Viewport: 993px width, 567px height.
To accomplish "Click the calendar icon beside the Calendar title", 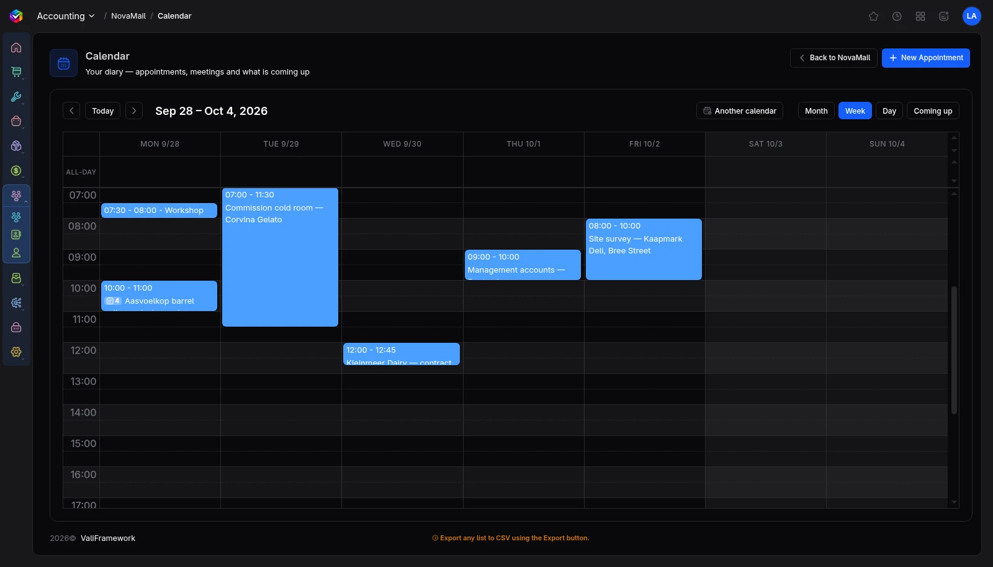I will coord(63,63).
